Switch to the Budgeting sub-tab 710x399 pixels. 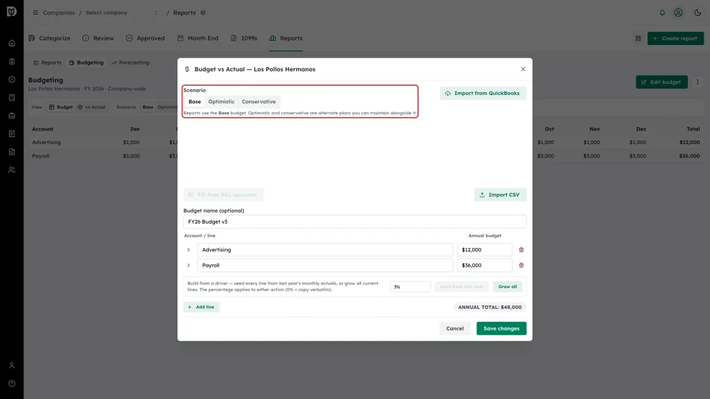click(86, 63)
